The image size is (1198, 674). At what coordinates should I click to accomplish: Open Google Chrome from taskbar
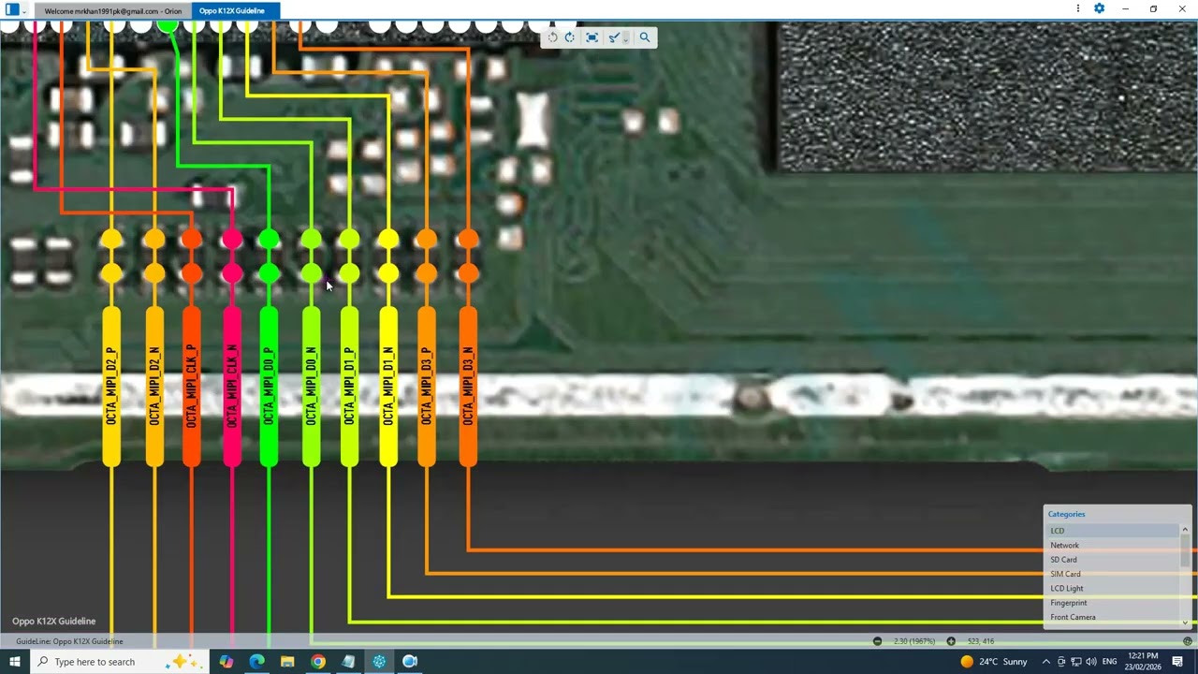pos(318,662)
